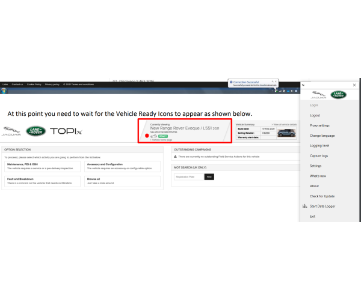Choose Start Data Logger in the side menu
The width and height of the screenshot is (361, 300).
pos(322,206)
